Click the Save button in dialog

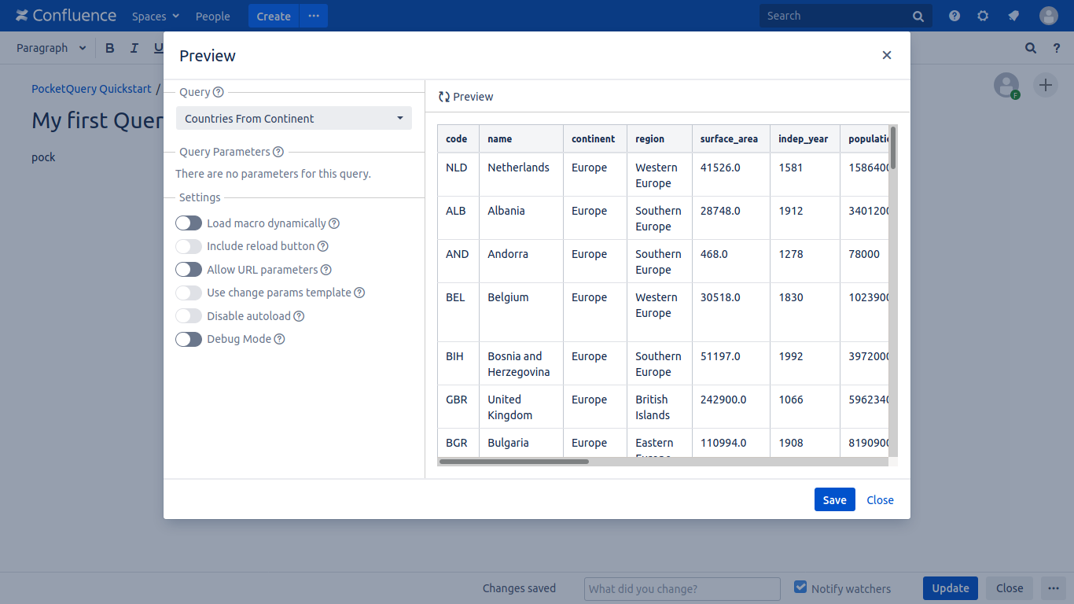(x=834, y=500)
